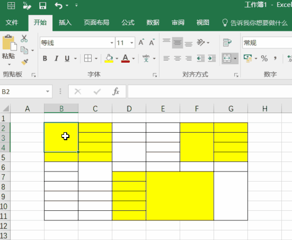This screenshot has height=240, width=292.
Task: Click the Undo arrow icon
Action: [x=58, y=5]
